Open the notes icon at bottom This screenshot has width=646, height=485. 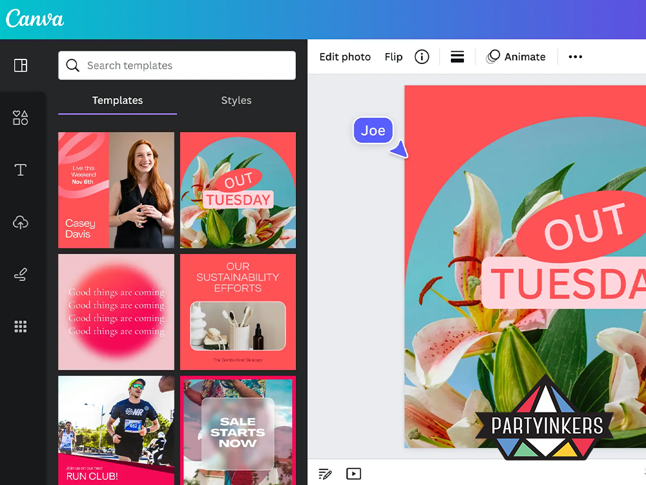325,474
